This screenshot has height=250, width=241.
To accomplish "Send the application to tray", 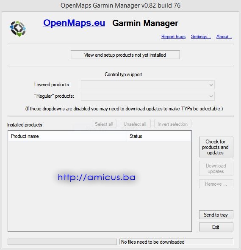I will coord(216,215).
